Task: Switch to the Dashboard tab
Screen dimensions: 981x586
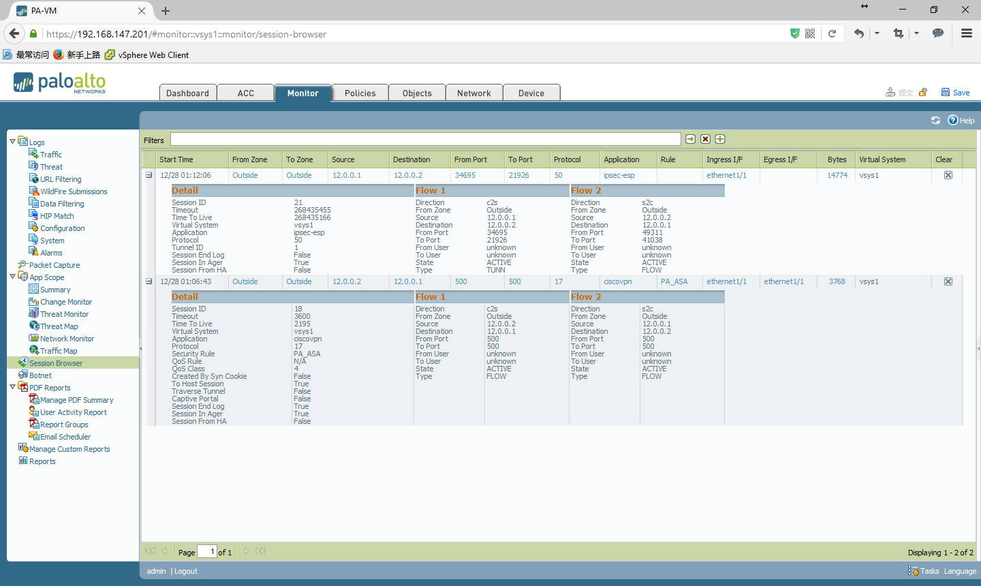Action: (x=188, y=93)
